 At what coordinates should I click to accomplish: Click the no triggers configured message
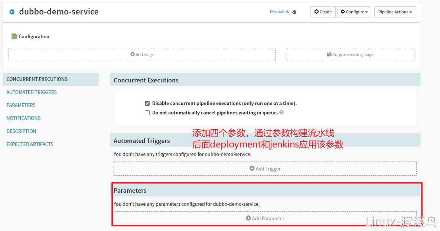[182, 154]
